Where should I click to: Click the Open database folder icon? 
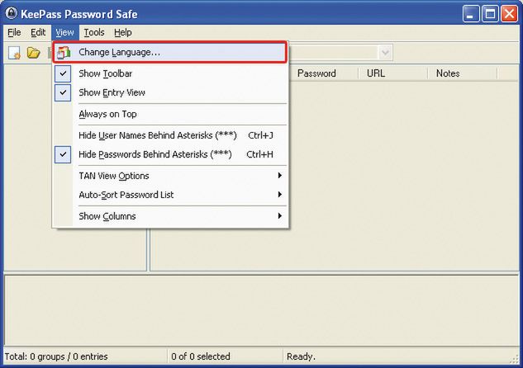[34, 53]
